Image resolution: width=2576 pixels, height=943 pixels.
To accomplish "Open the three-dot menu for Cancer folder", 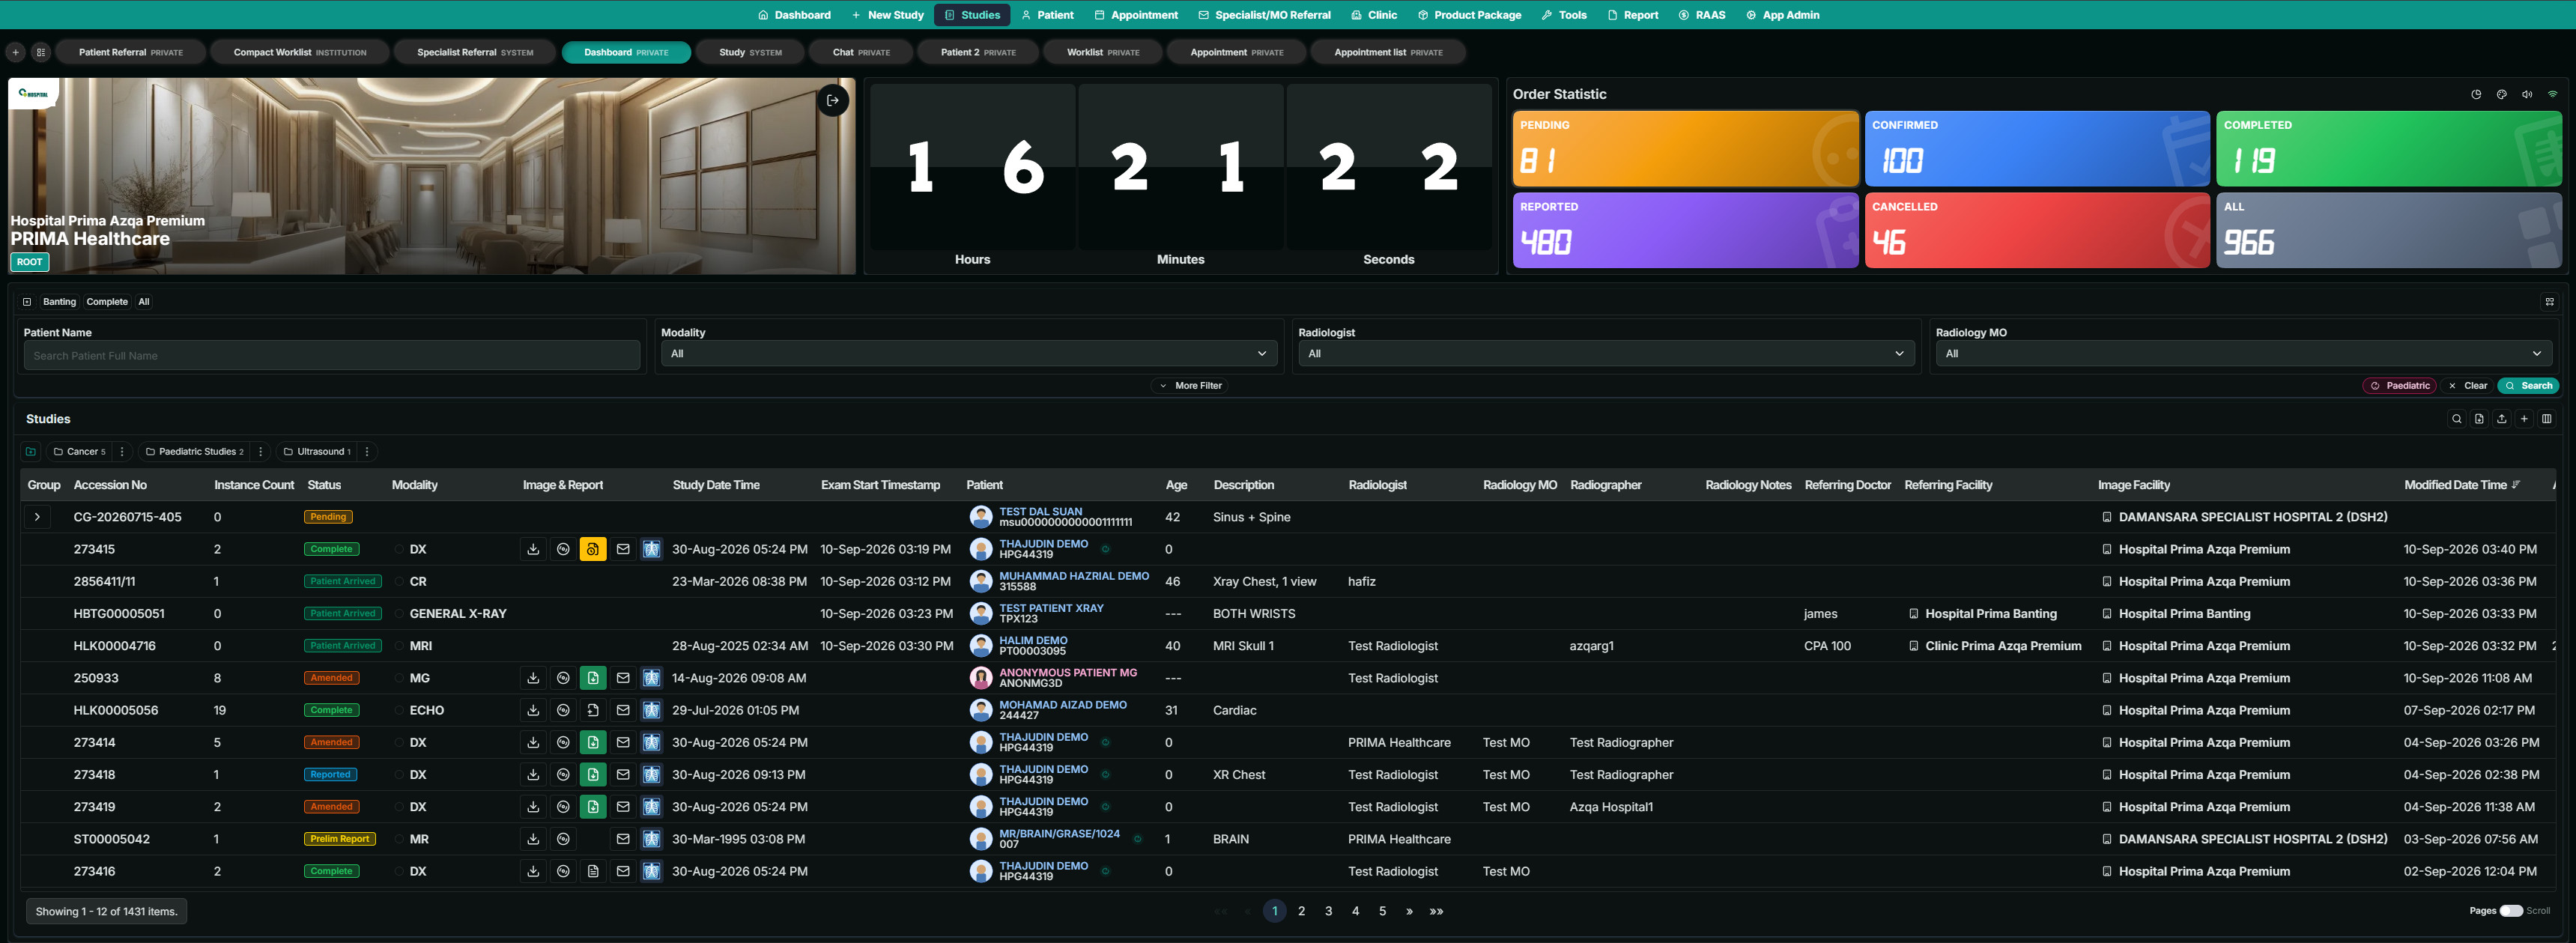I will [122, 451].
